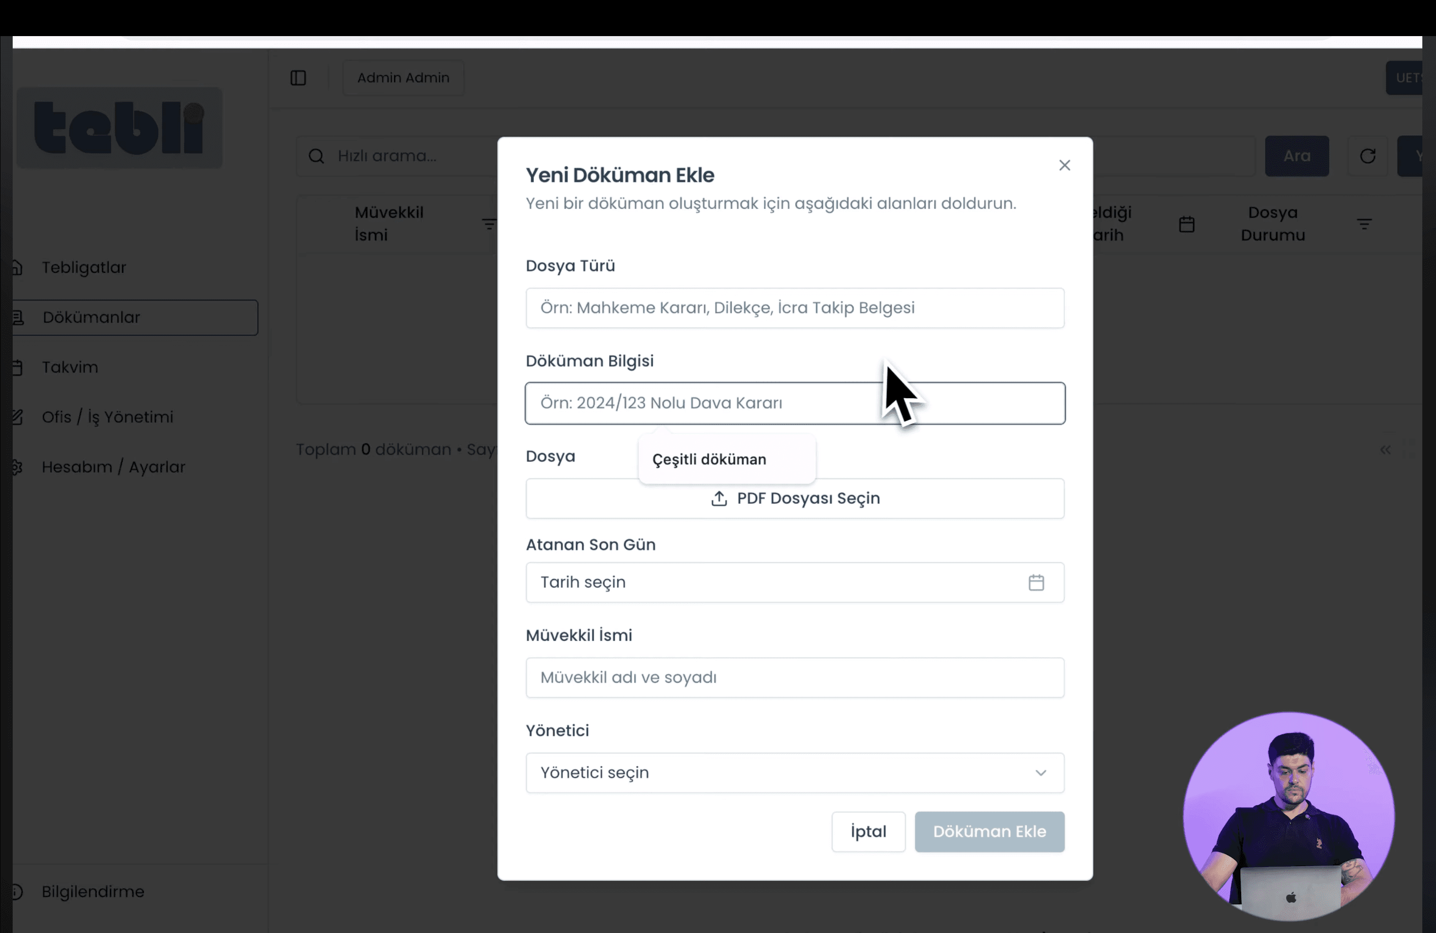Click the search magnifier icon
This screenshot has width=1436, height=933.
pyautogui.click(x=316, y=156)
